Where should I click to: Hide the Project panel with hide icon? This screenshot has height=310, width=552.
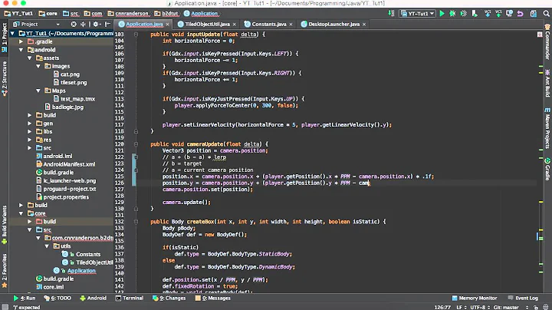pyautogui.click(x=108, y=25)
